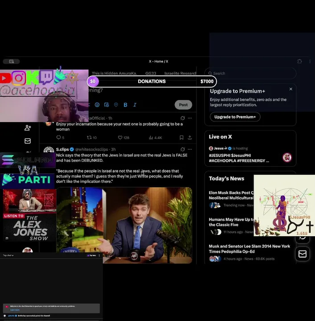Click the $JesusPHI chart image

point(284,206)
